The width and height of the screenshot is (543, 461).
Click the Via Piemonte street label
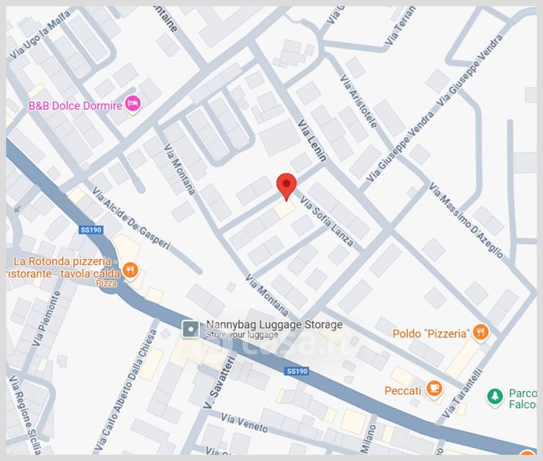pyautogui.click(x=46, y=318)
